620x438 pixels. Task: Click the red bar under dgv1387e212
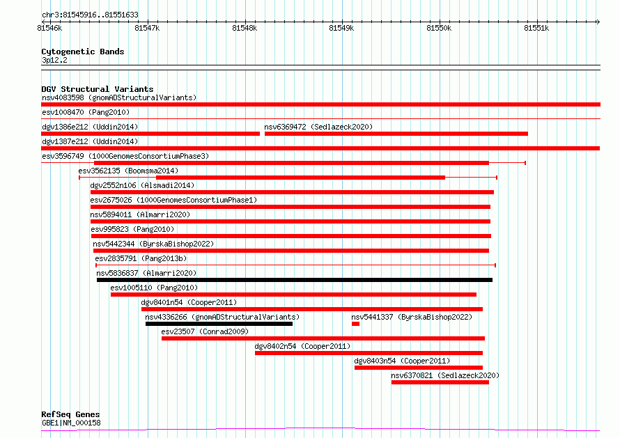tap(320, 148)
